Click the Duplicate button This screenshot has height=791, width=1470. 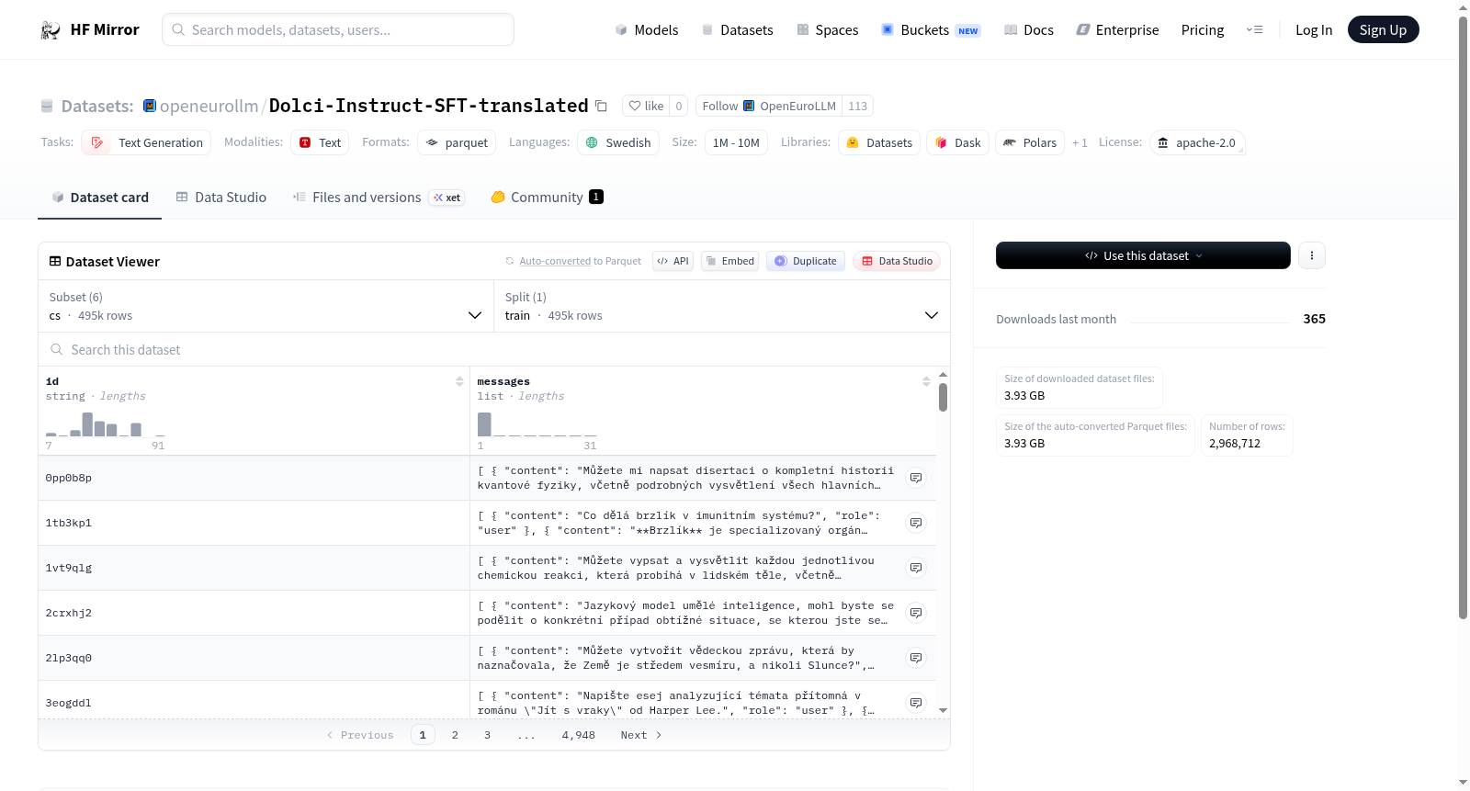point(806,261)
